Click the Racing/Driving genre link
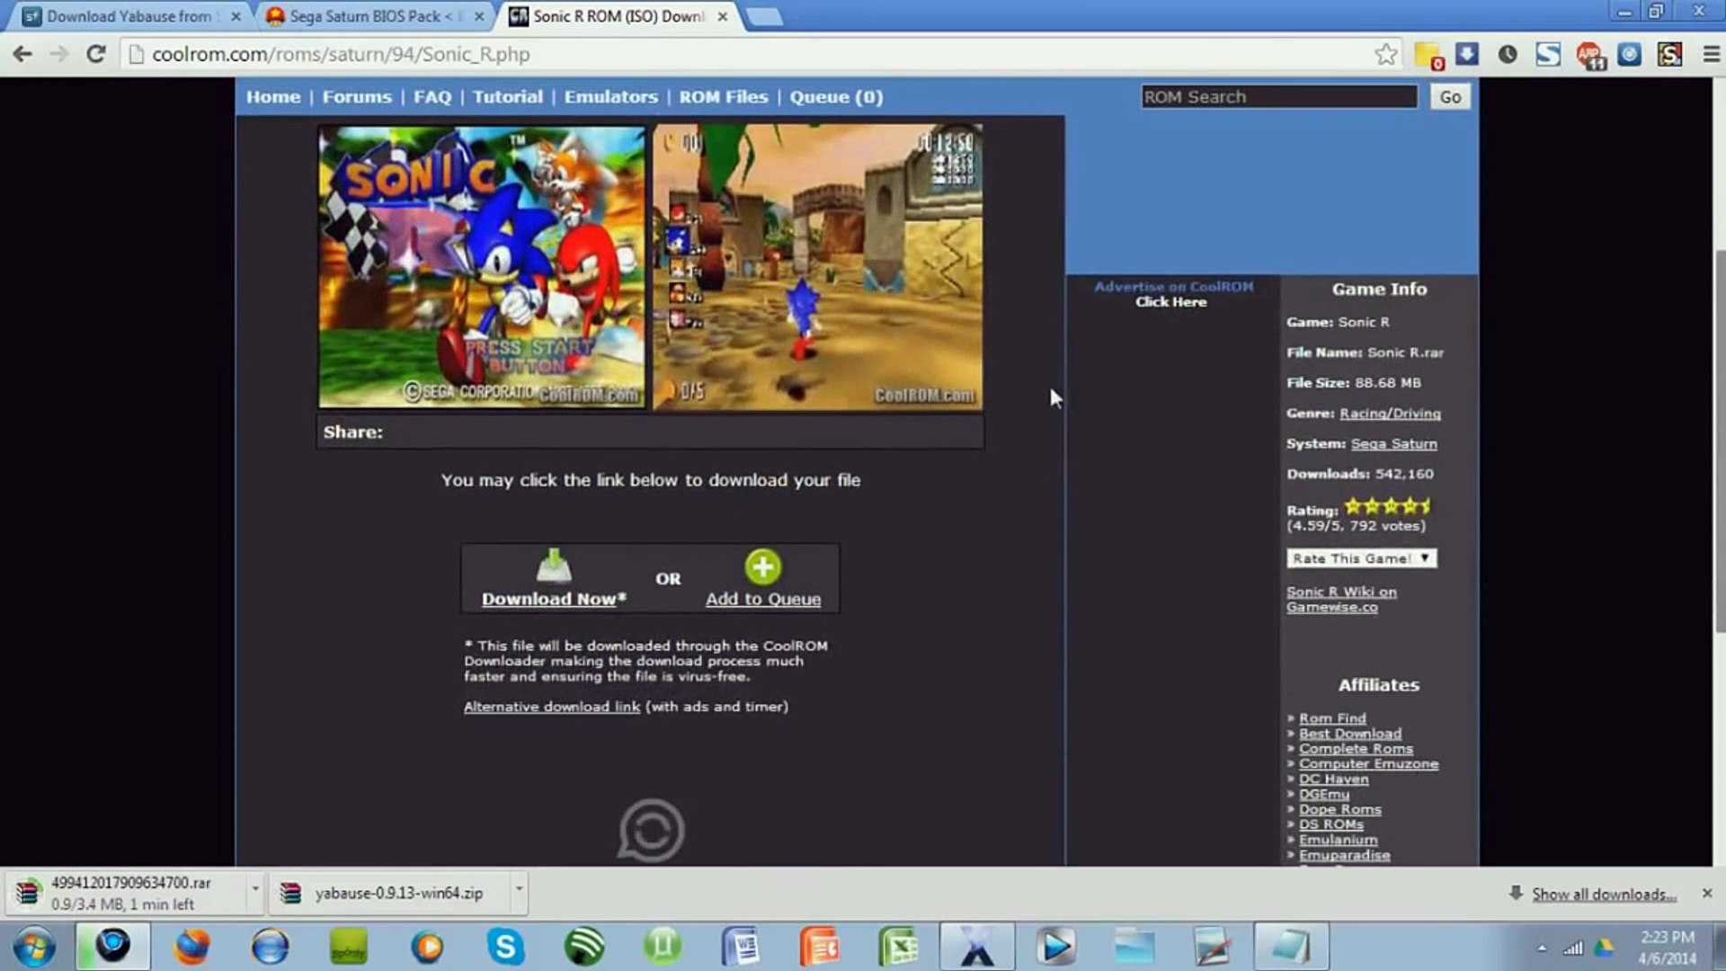Viewport: 1726px width, 971px height. tap(1391, 413)
